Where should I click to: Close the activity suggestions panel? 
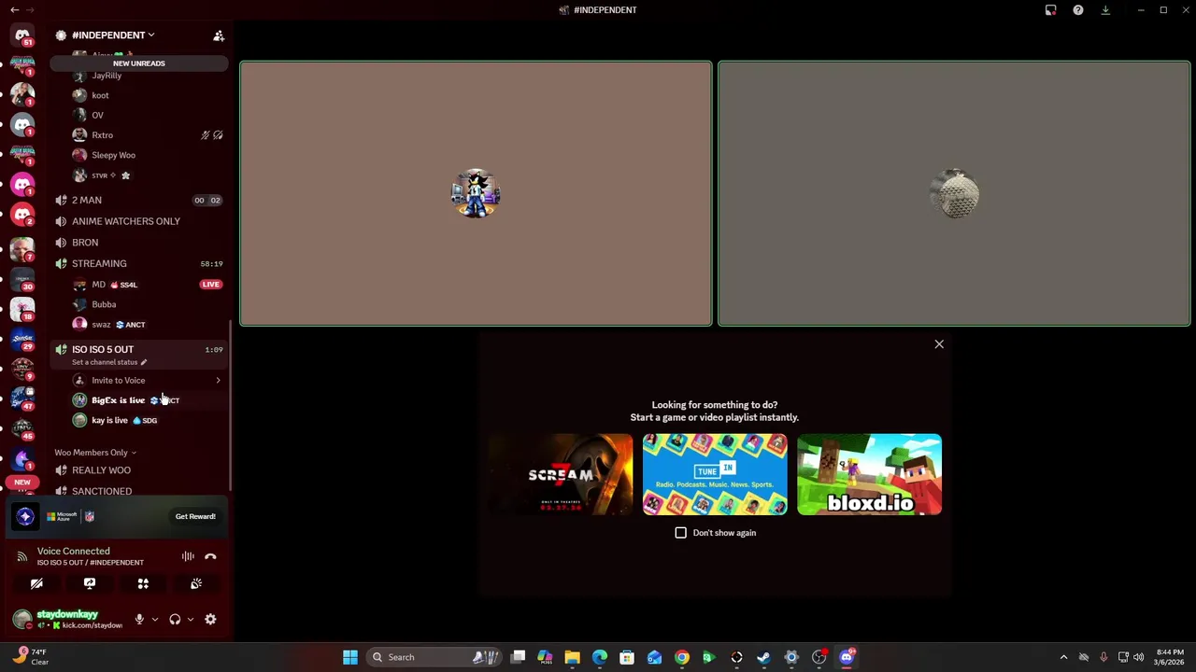point(939,344)
